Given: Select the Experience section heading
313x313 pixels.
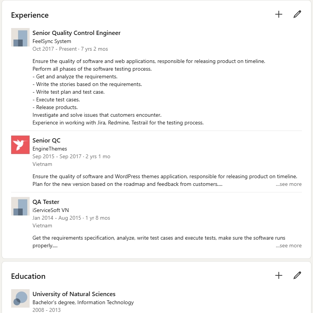Looking at the screenshot, I should click(30, 15).
